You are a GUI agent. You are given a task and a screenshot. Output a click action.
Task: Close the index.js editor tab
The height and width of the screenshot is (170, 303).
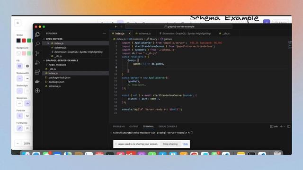pyautogui.click(x=129, y=34)
